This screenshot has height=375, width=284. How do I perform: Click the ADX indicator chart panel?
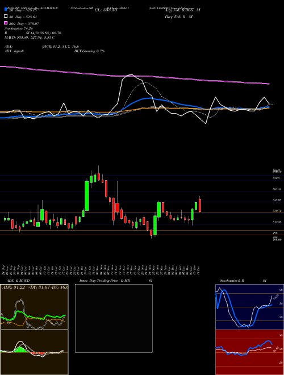coord(34,307)
